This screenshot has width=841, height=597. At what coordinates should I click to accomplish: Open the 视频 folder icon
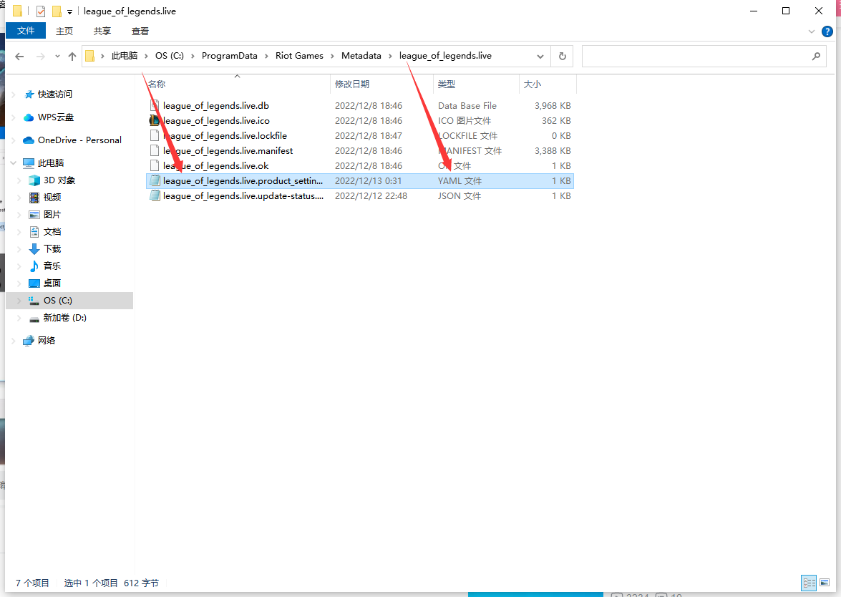point(34,198)
